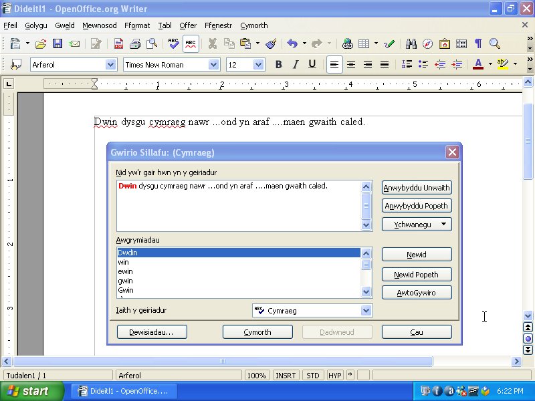Click the Redo arrow icon
535x401 pixels.
click(x=317, y=43)
